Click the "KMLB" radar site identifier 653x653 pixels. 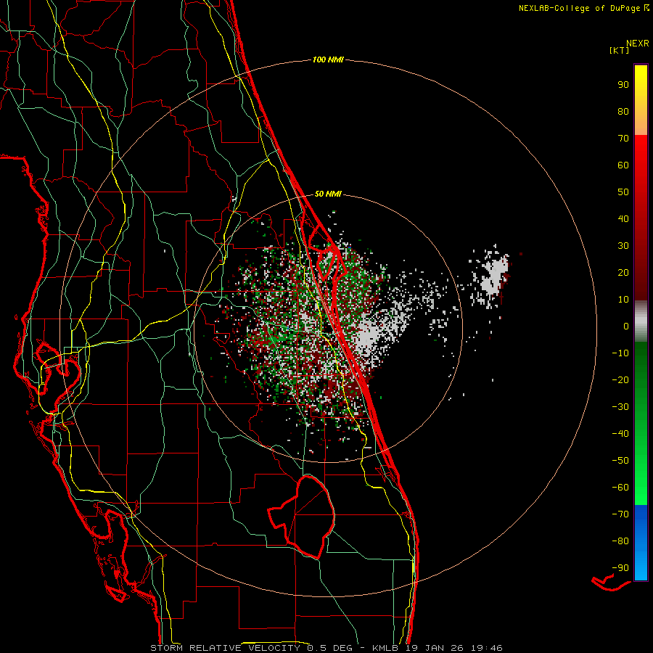[385, 648]
